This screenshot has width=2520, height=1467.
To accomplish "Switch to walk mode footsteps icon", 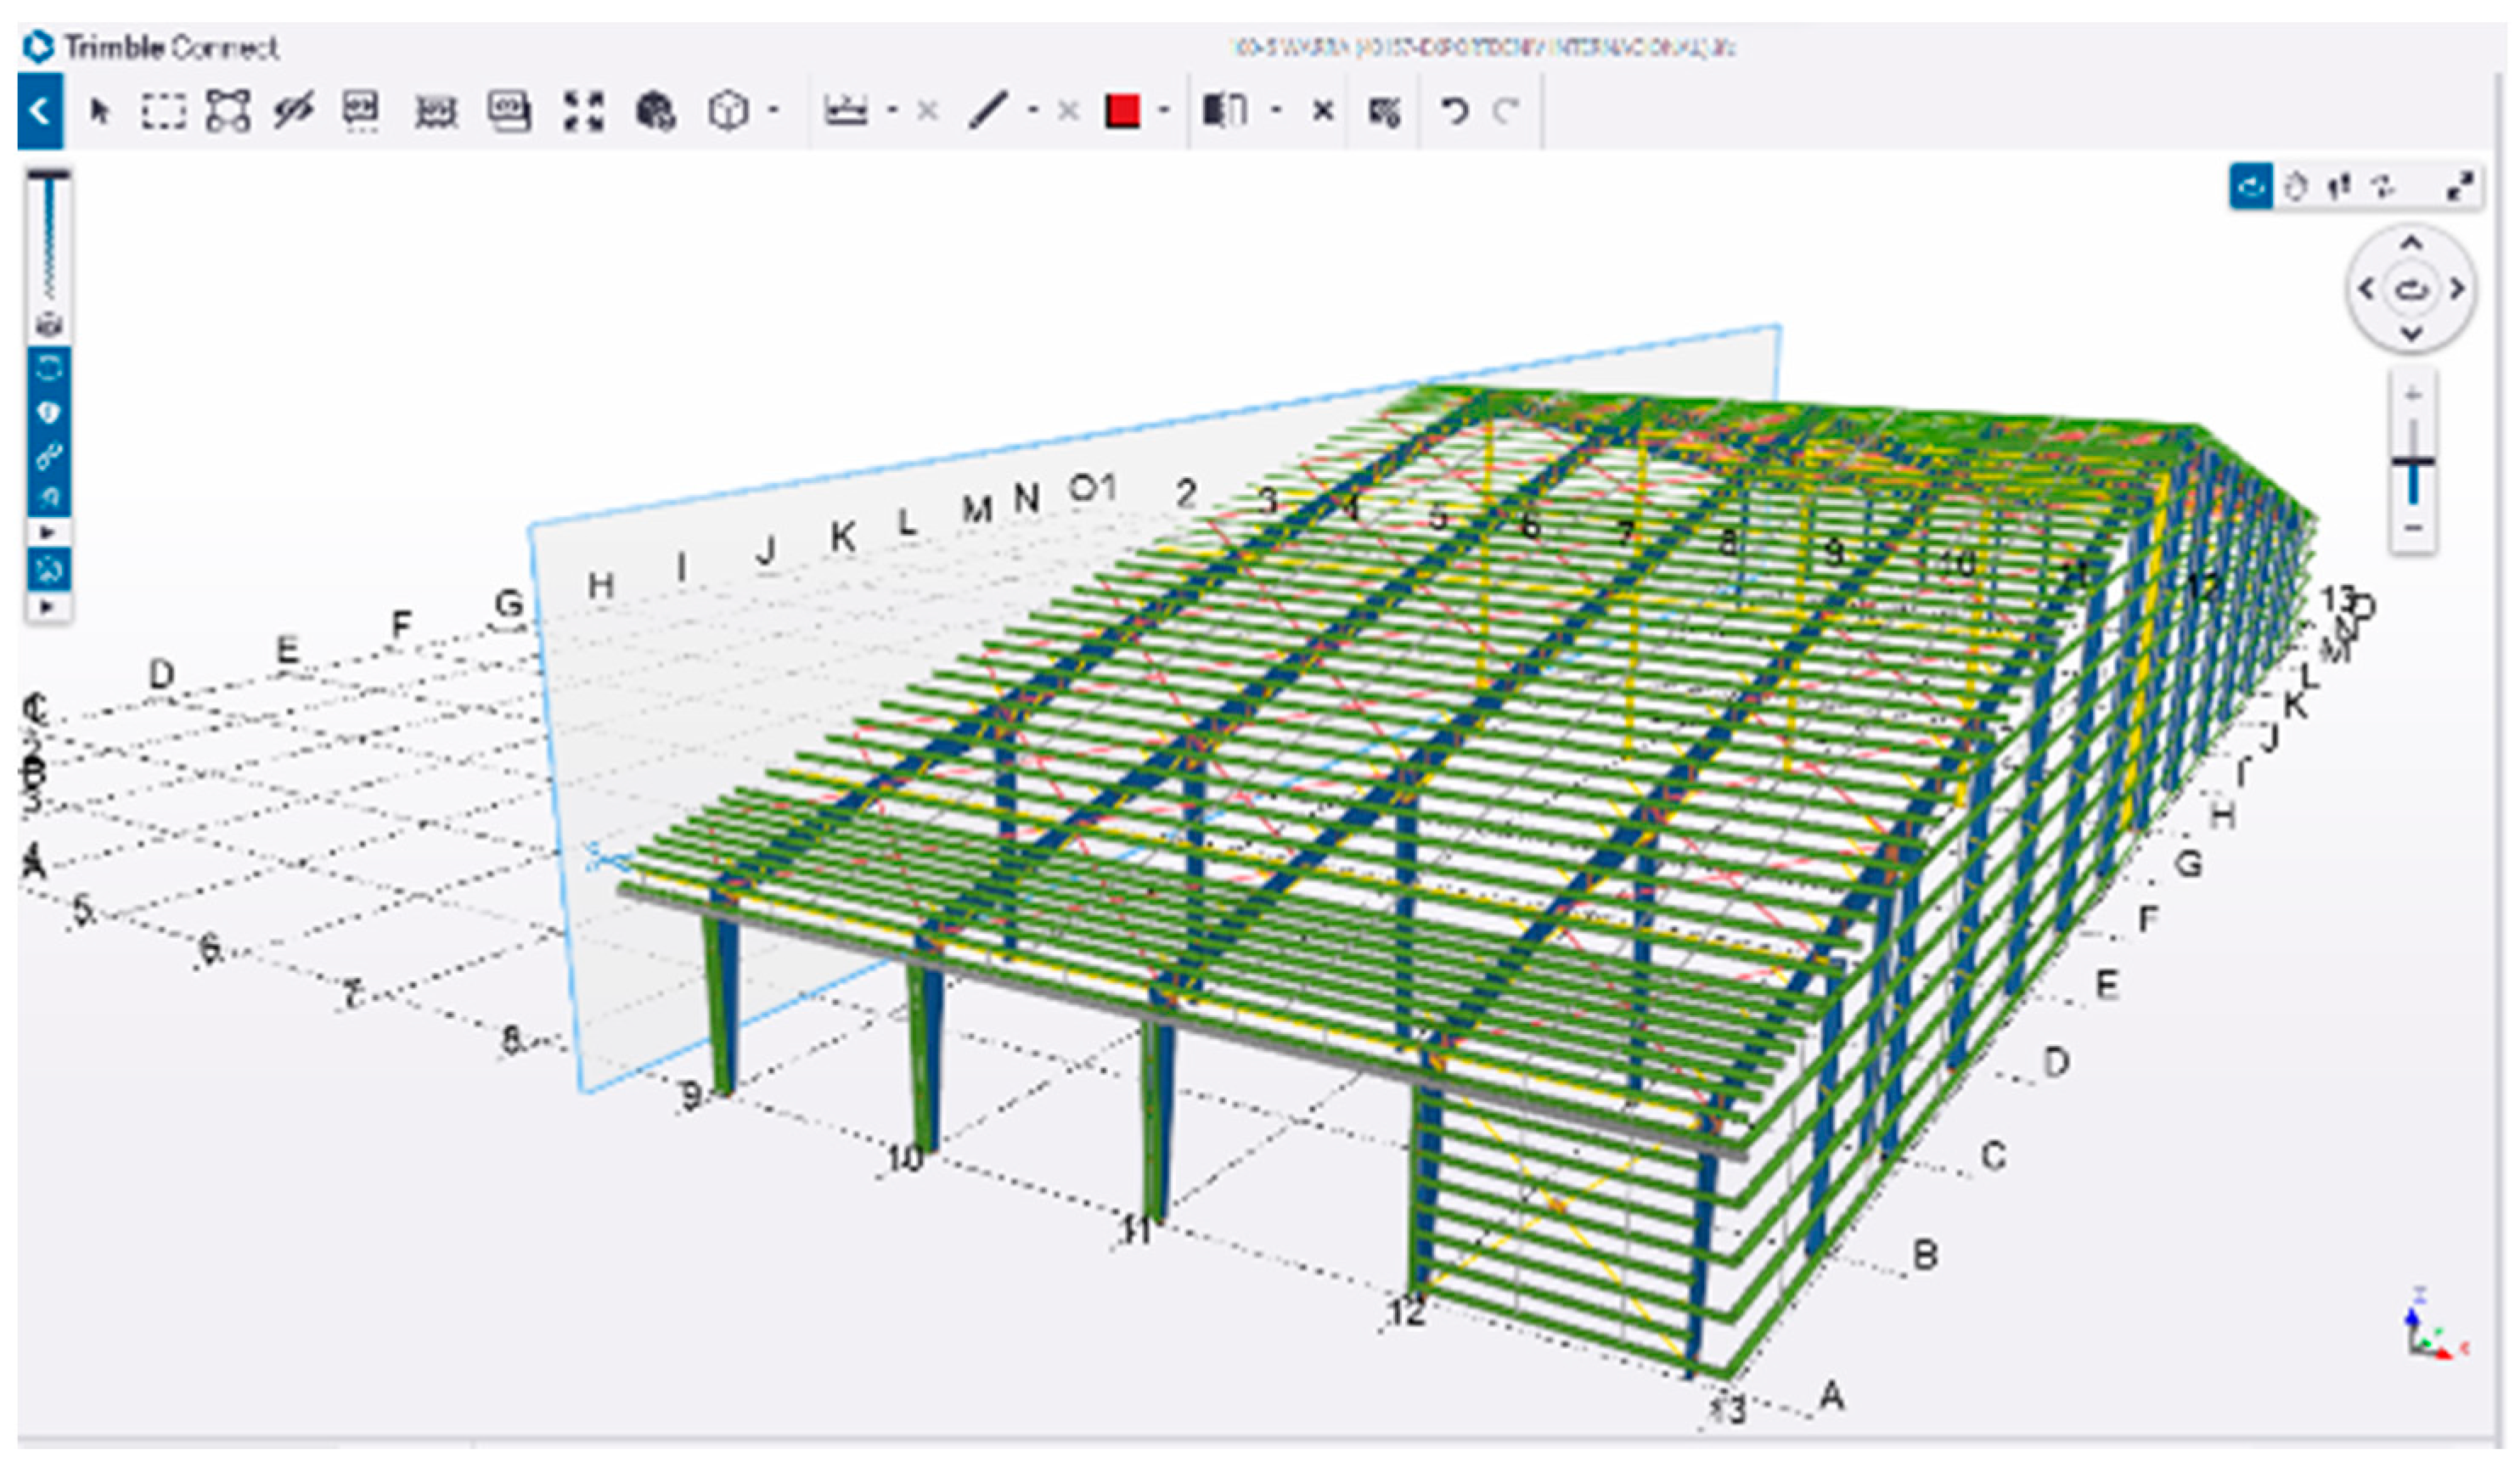I will point(2338,187).
